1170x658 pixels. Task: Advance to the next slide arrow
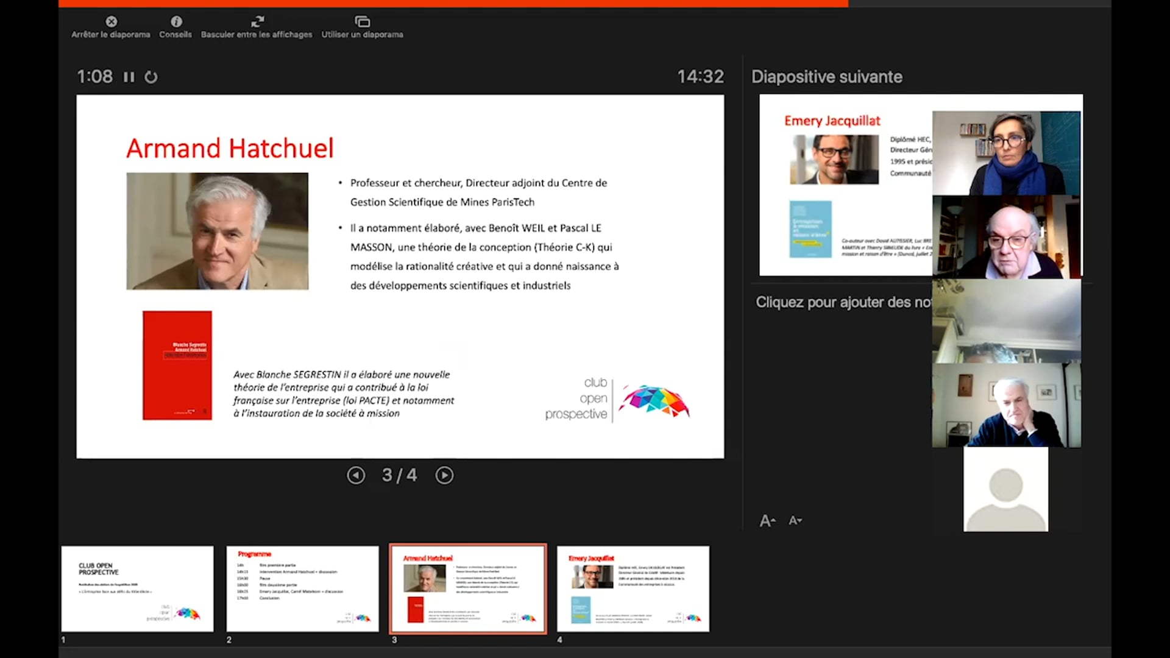tap(444, 475)
